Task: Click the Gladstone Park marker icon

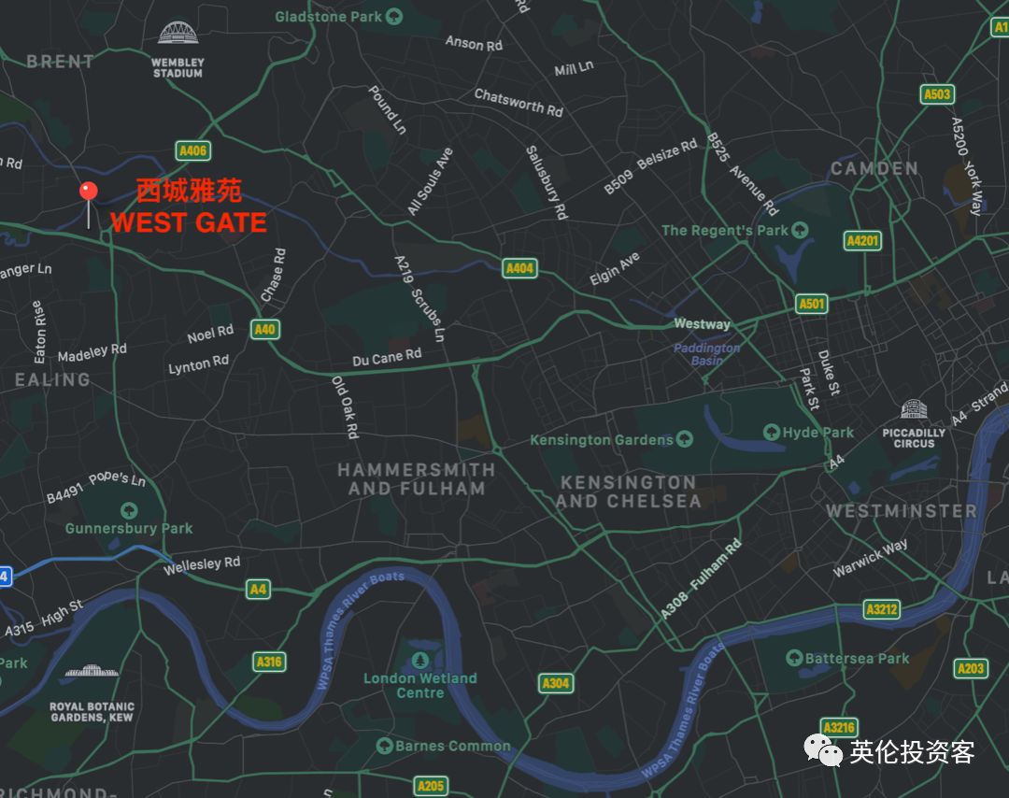Action: click(x=394, y=16)
